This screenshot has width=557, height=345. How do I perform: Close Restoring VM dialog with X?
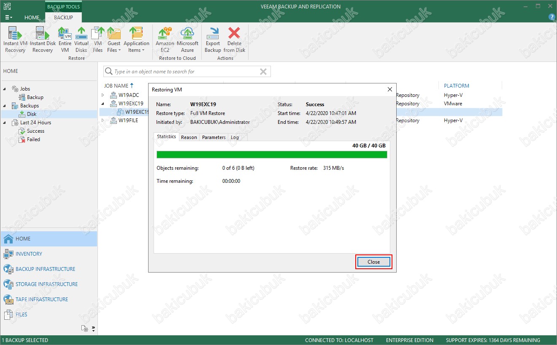coord(389,89)
